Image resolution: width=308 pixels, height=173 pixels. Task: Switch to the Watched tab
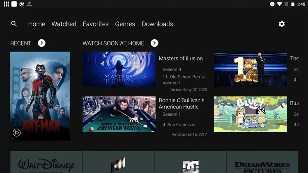click(64, 24)
